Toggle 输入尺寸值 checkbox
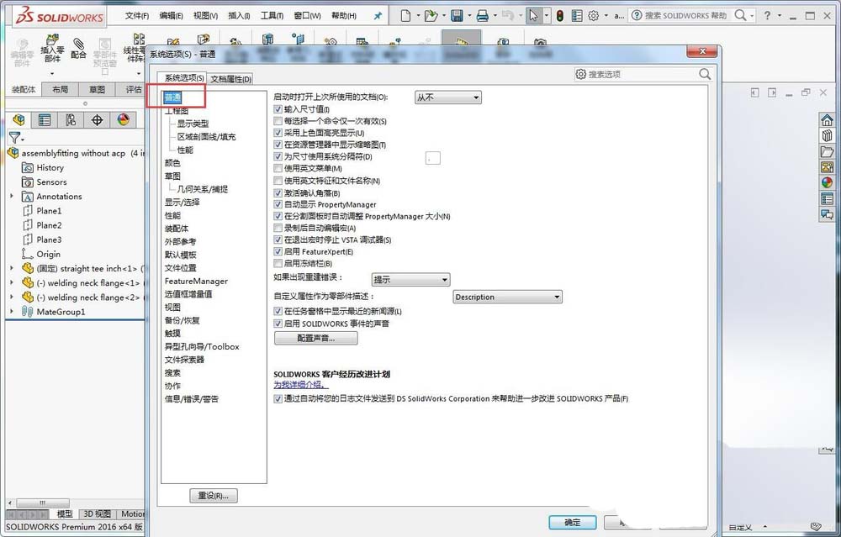The image size is (841, 537). point(278,108)
